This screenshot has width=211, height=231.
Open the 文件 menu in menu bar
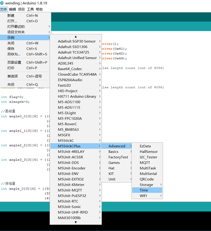(3, 10)
